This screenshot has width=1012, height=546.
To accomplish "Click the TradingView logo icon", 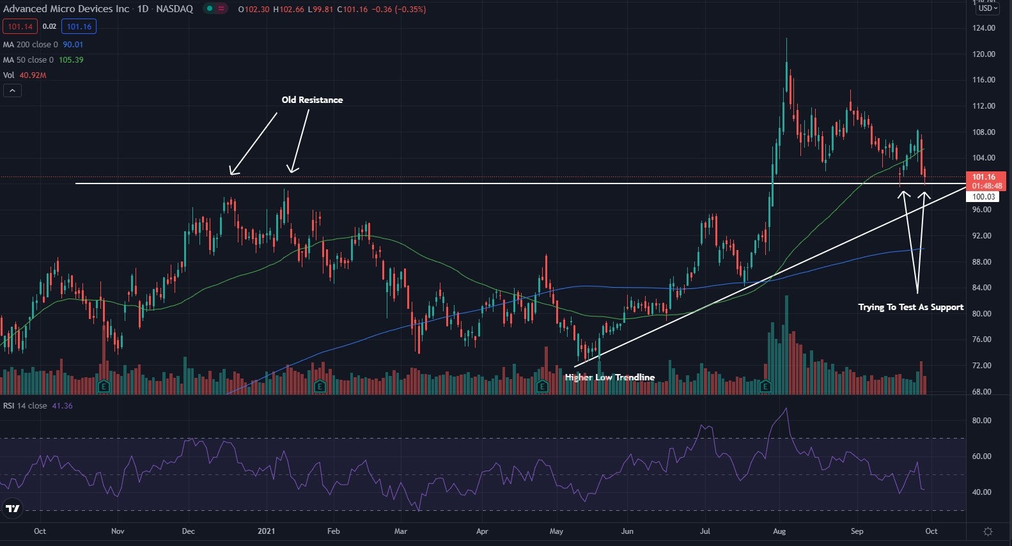I will tap(12, 509).
